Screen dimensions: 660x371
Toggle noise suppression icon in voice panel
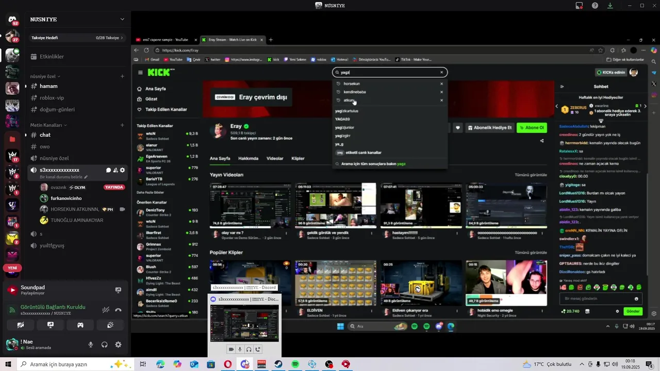click(x=106, y=310)
